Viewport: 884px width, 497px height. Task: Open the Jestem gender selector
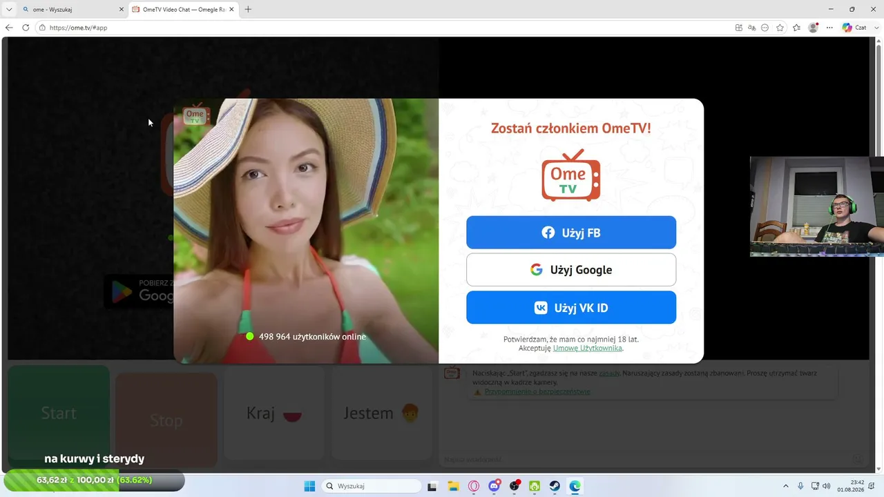381,413
